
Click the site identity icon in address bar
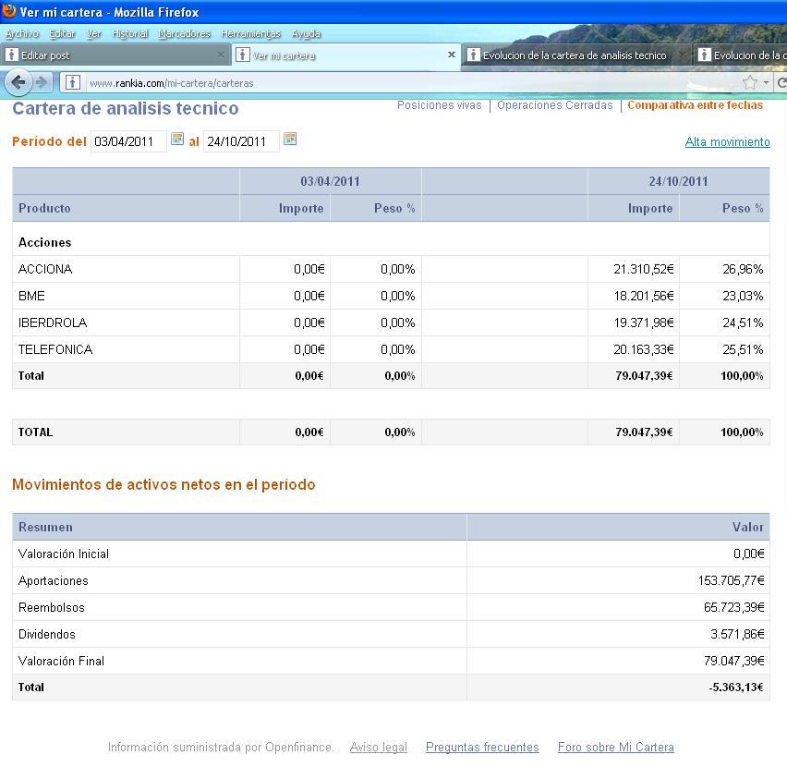(x=72, y=82)
